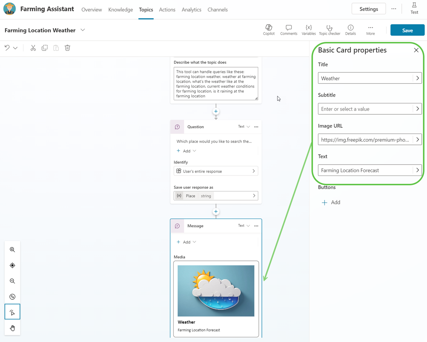This screenshot has height=342, width=427.
Task: Switch to the Analytics tab
Action: coord(191,10)
